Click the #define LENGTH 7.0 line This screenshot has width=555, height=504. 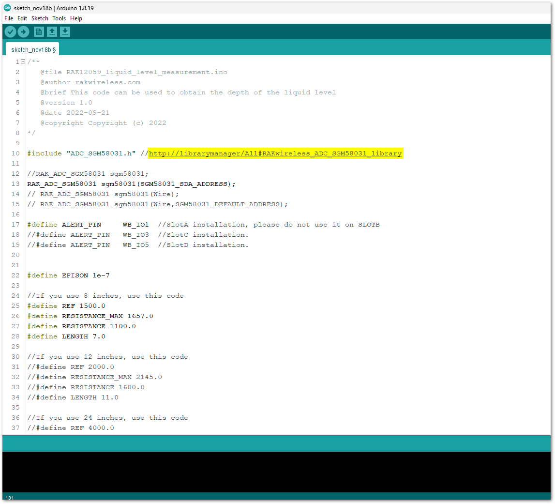[x=66, y=336]
